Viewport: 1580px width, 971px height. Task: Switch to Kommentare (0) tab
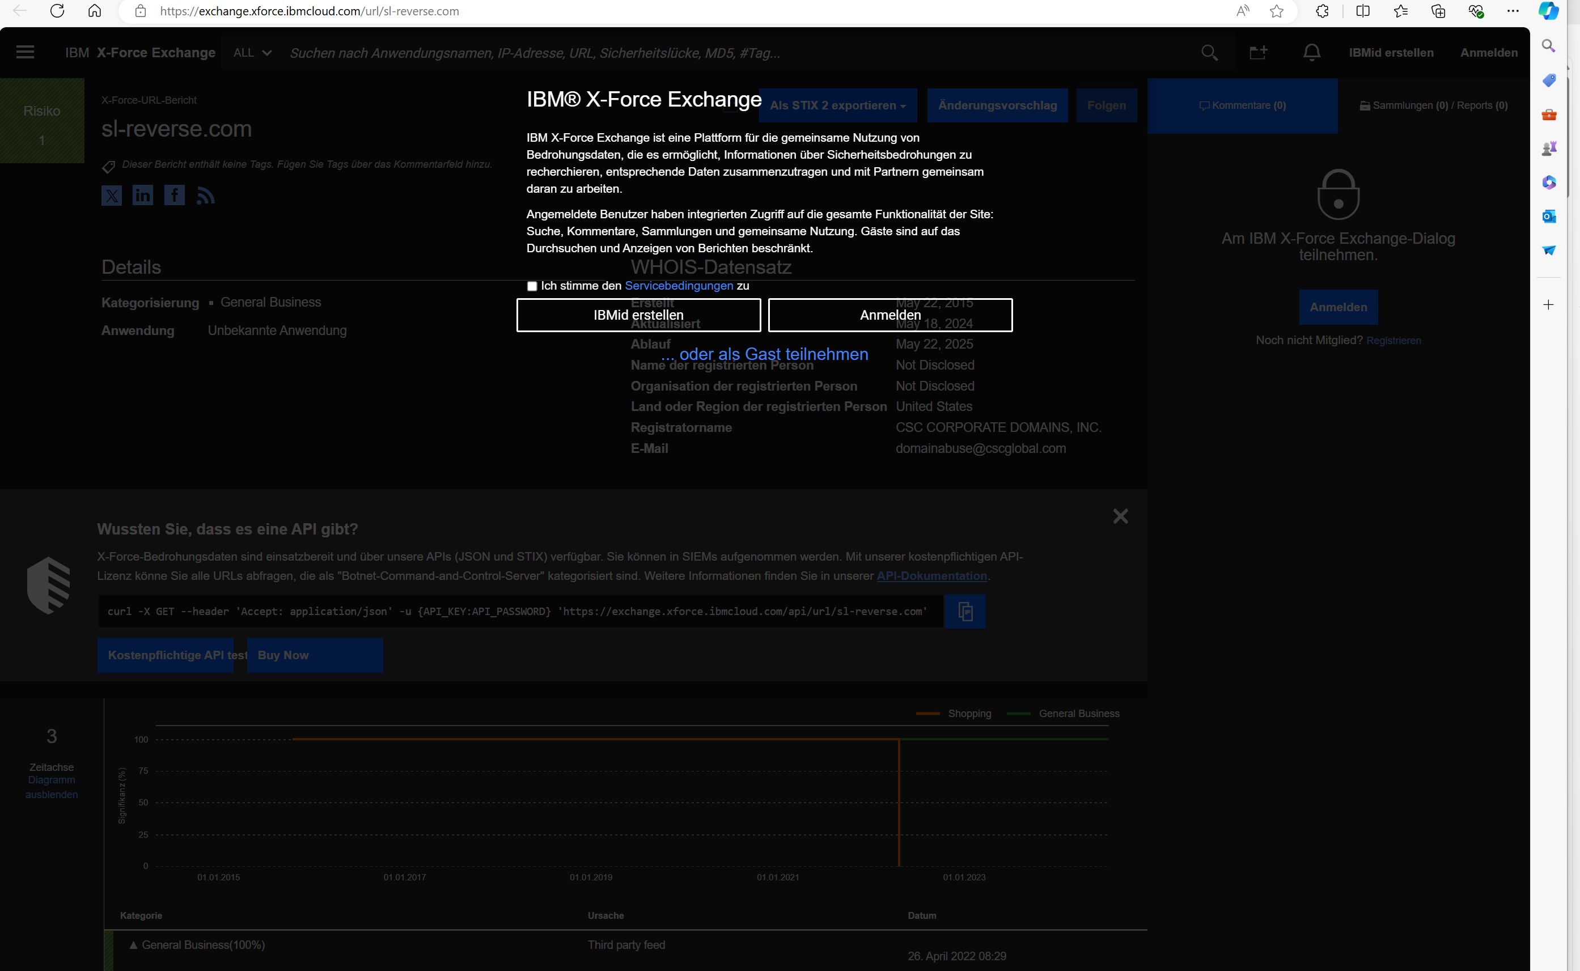point(1242,105)
